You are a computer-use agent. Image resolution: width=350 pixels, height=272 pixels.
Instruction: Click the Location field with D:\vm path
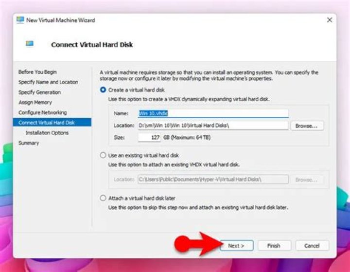(x=213, y=126)
